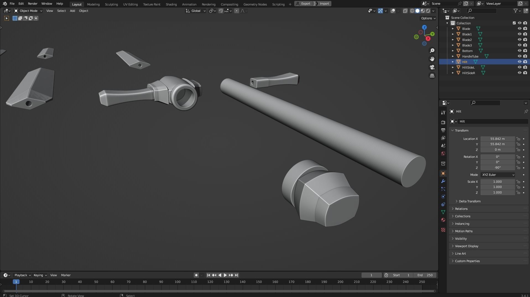Pin the Hilt properties context
Screen dimensions: 530x297
coord(526,111)
